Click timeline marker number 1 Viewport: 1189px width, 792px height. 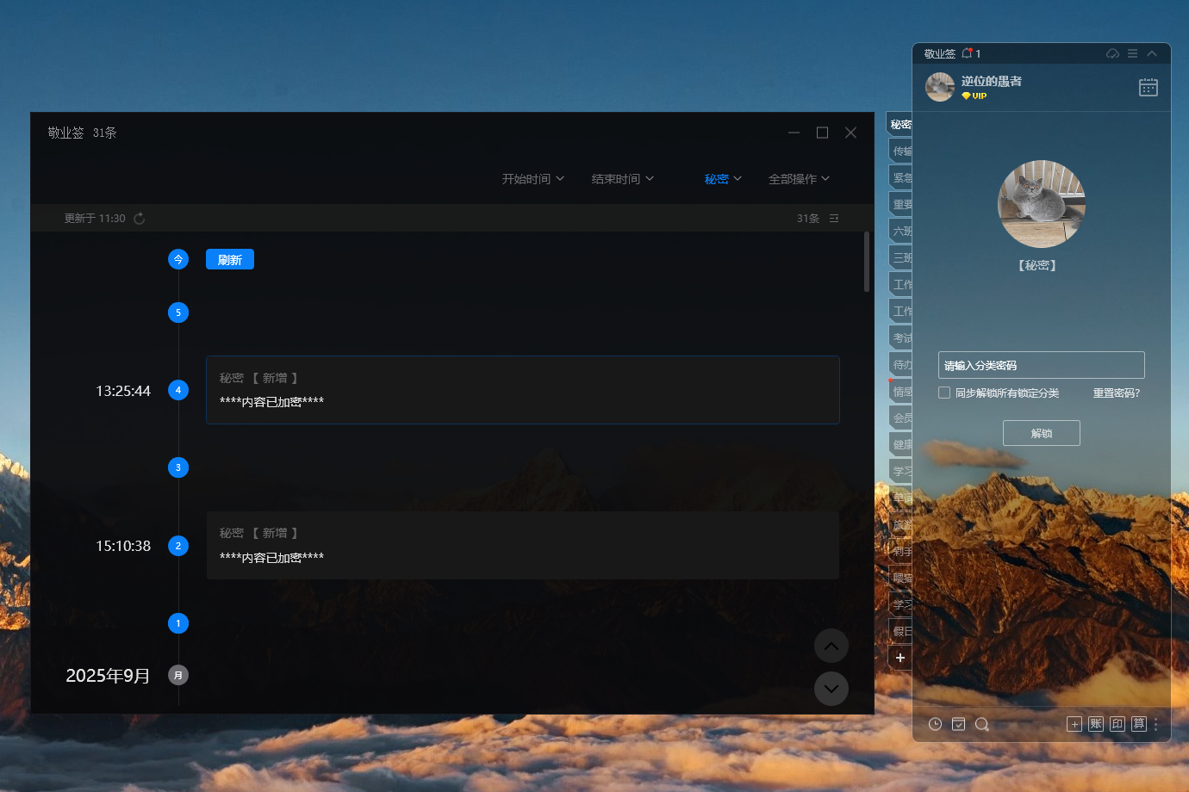tap(178, 623)
